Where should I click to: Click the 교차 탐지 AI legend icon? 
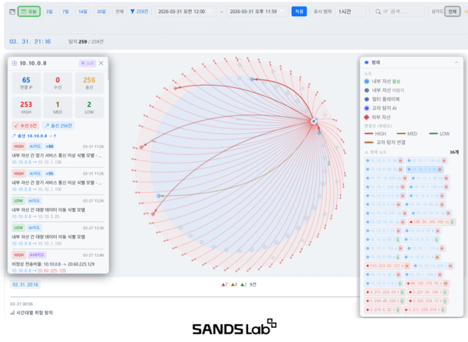click(x=367, y=108)
